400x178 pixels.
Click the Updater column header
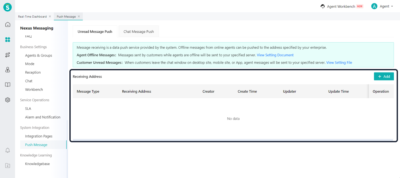[x=290, y=91]
